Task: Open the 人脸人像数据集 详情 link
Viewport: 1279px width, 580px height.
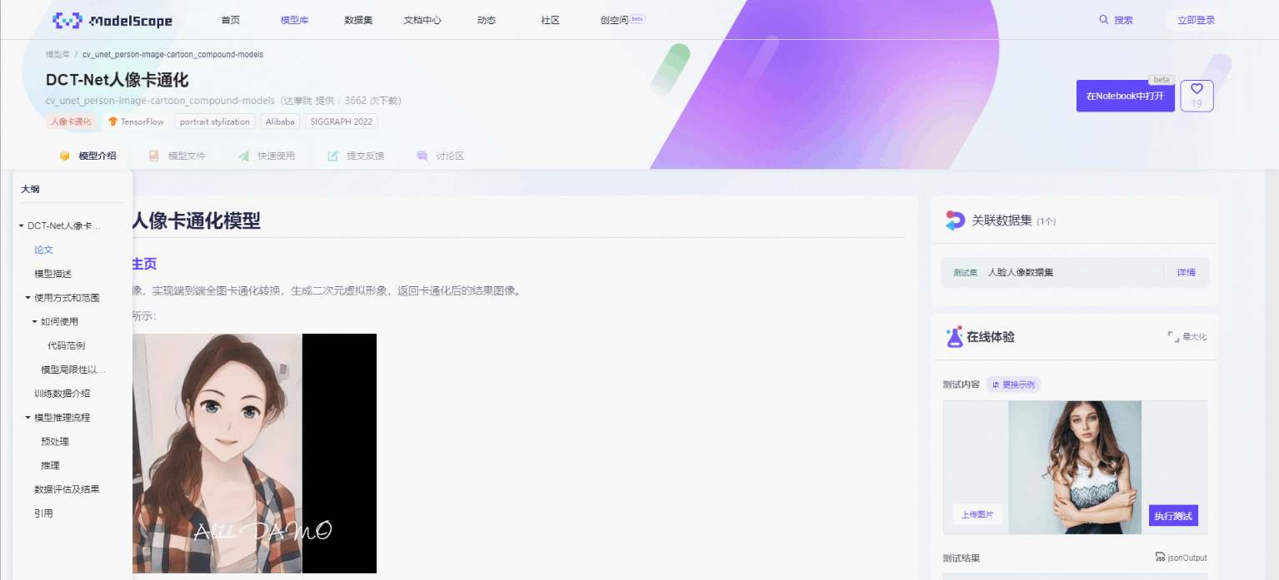Action: tap(1186, 272)
